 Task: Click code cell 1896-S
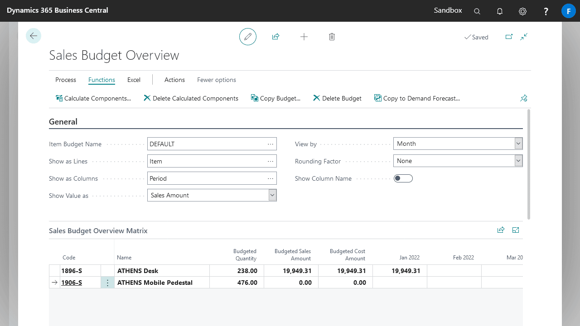click(x=81, y=271)
